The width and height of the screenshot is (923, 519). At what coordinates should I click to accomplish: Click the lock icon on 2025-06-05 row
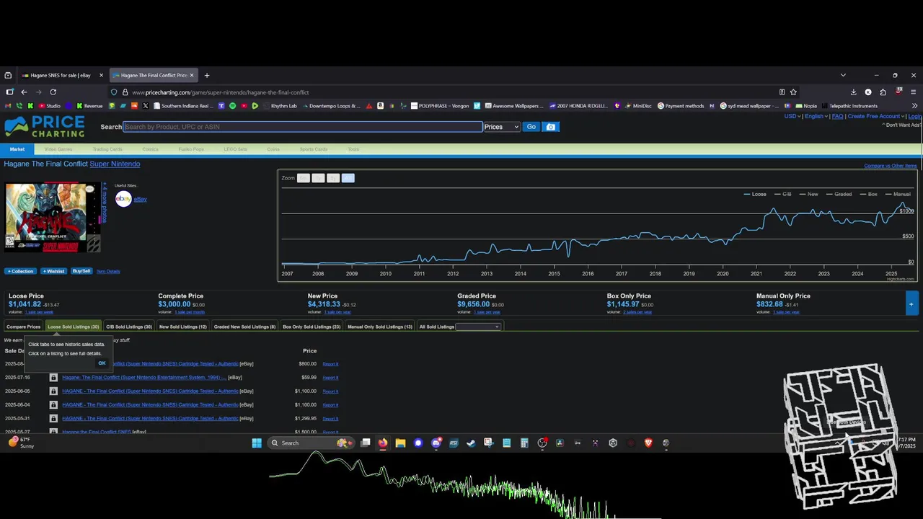tap(53, 391)
